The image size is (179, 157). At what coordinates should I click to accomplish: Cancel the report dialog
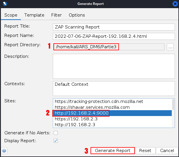[167, 151]
